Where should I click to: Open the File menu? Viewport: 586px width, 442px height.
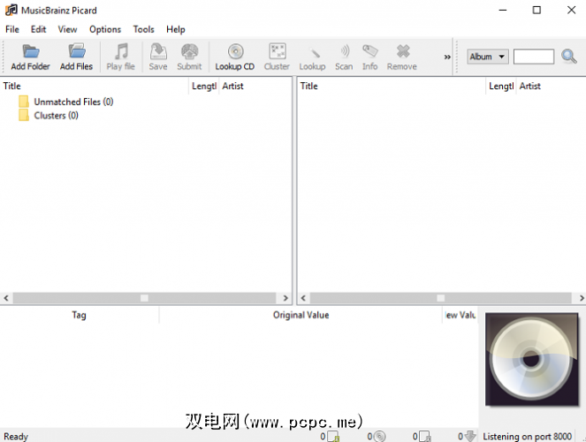coord(12,29)
